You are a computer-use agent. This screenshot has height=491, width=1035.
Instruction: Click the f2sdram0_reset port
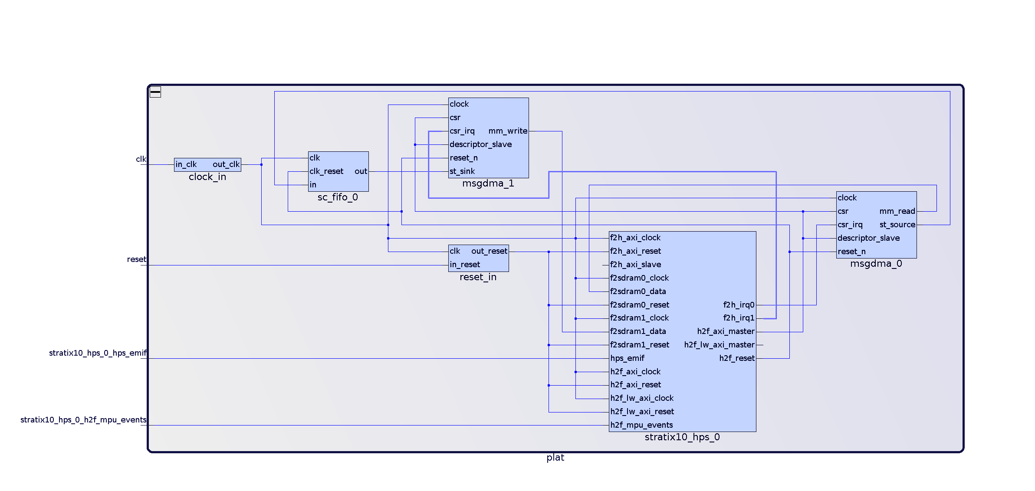tap(640, 305)
